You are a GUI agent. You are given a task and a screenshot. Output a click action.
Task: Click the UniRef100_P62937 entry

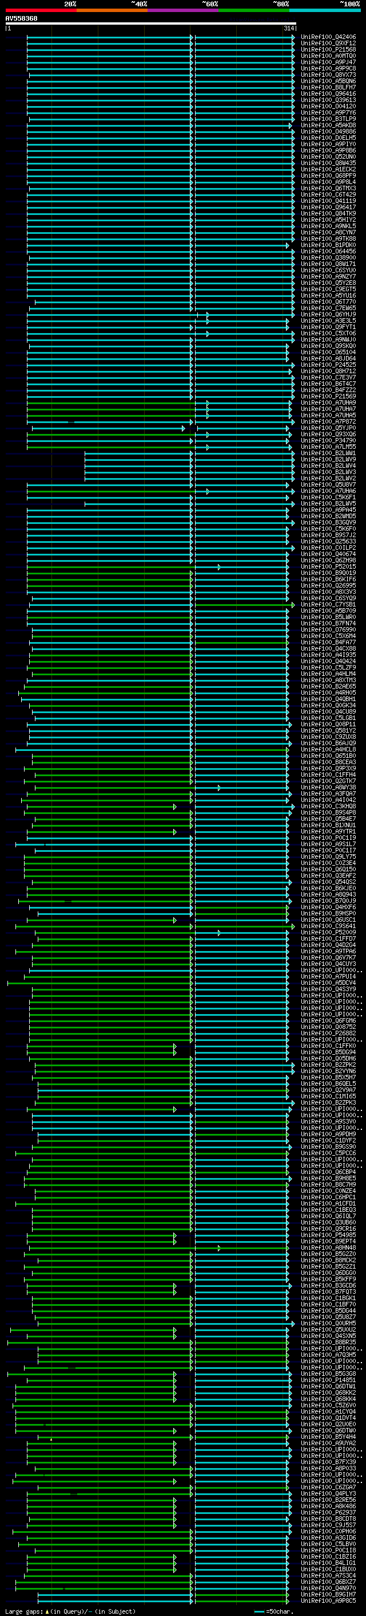click(328, 1512)
